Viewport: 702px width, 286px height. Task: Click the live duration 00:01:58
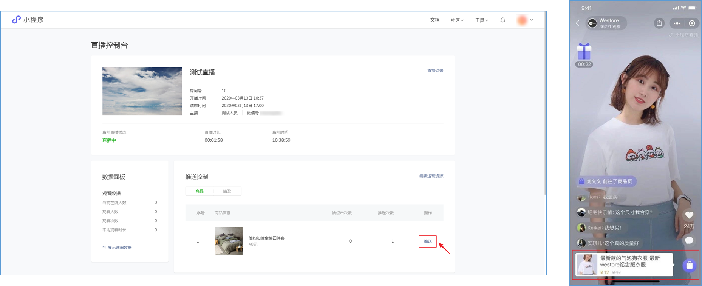click(x=213, y=140)
